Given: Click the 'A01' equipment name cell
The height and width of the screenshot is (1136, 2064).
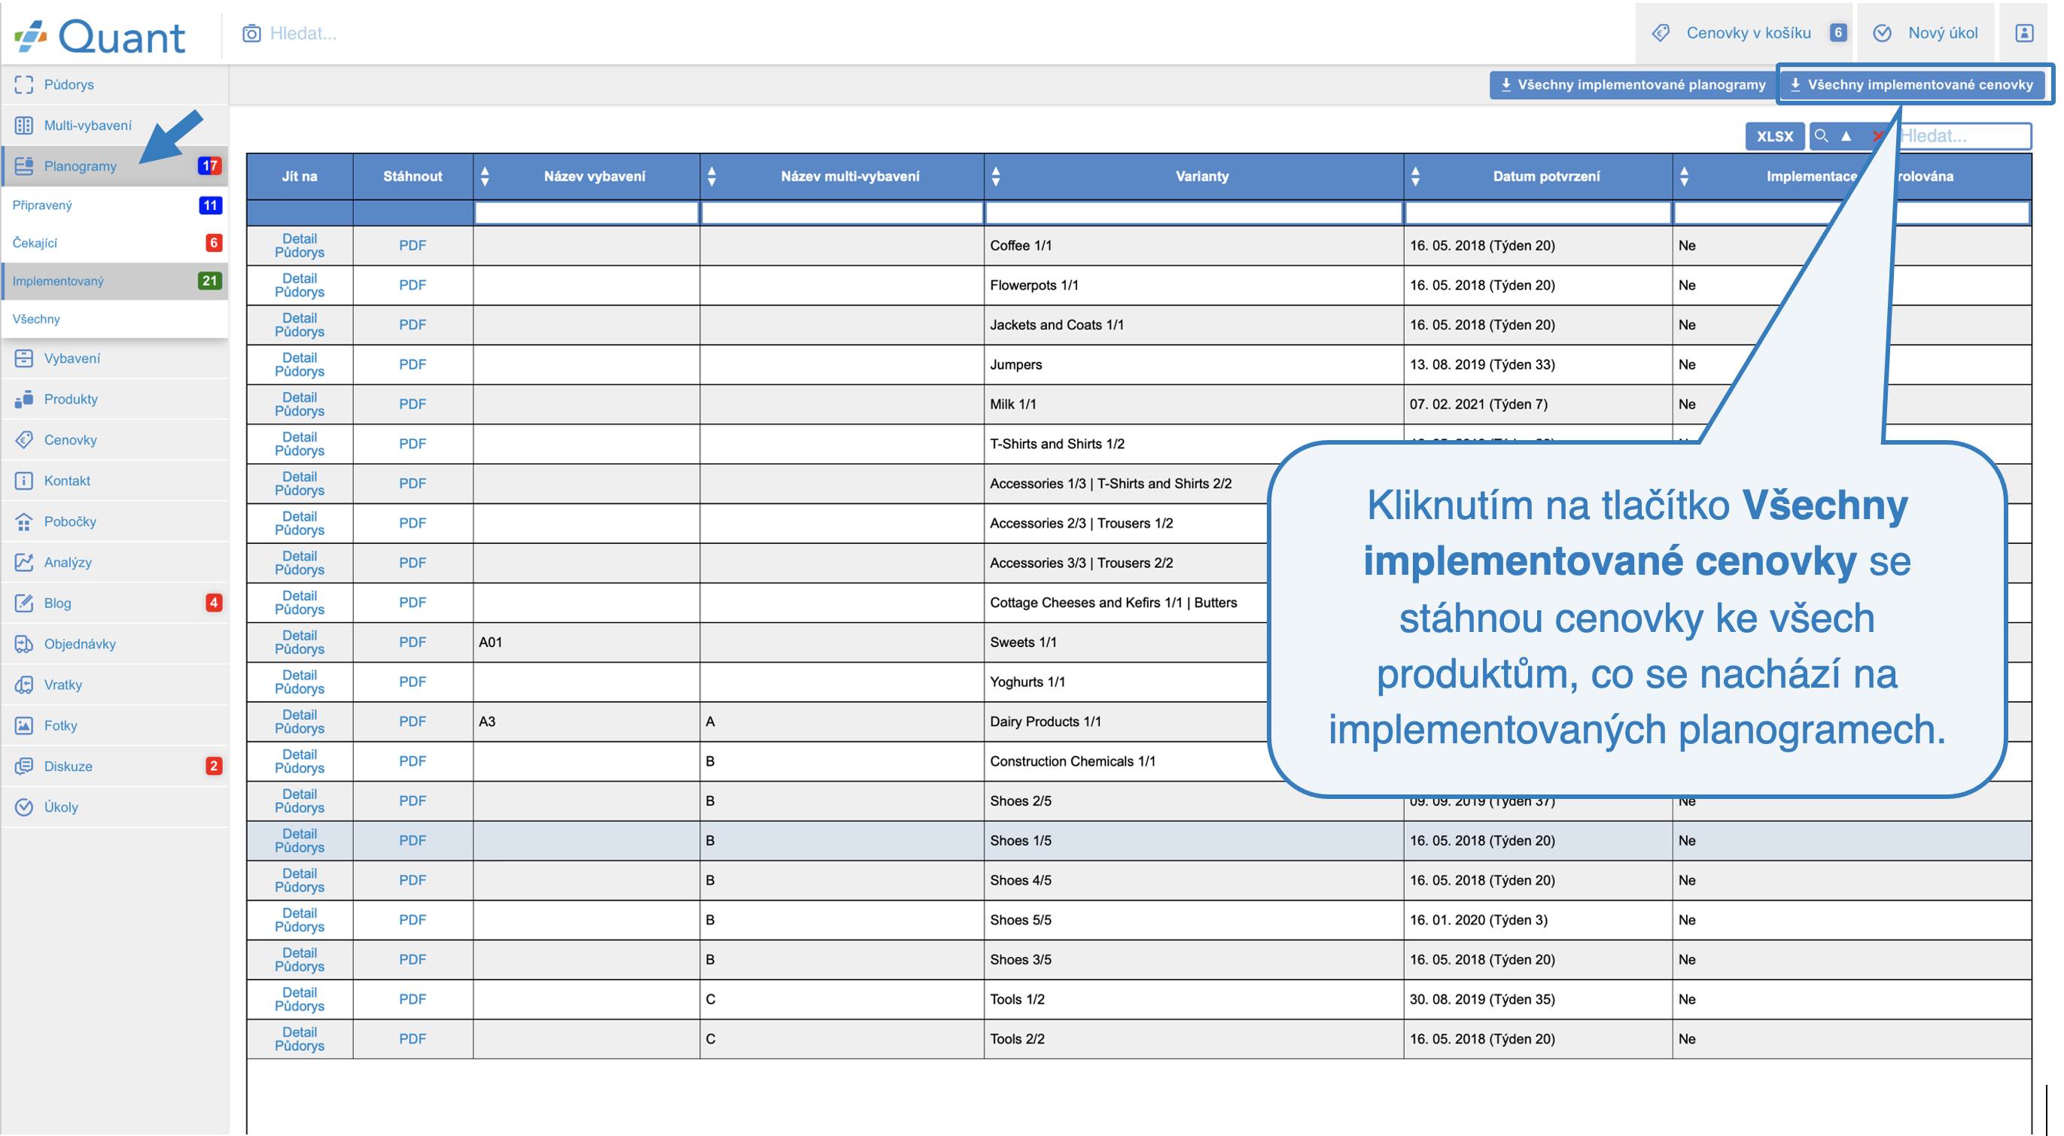Looking at the screenshot, I should 586,642.
